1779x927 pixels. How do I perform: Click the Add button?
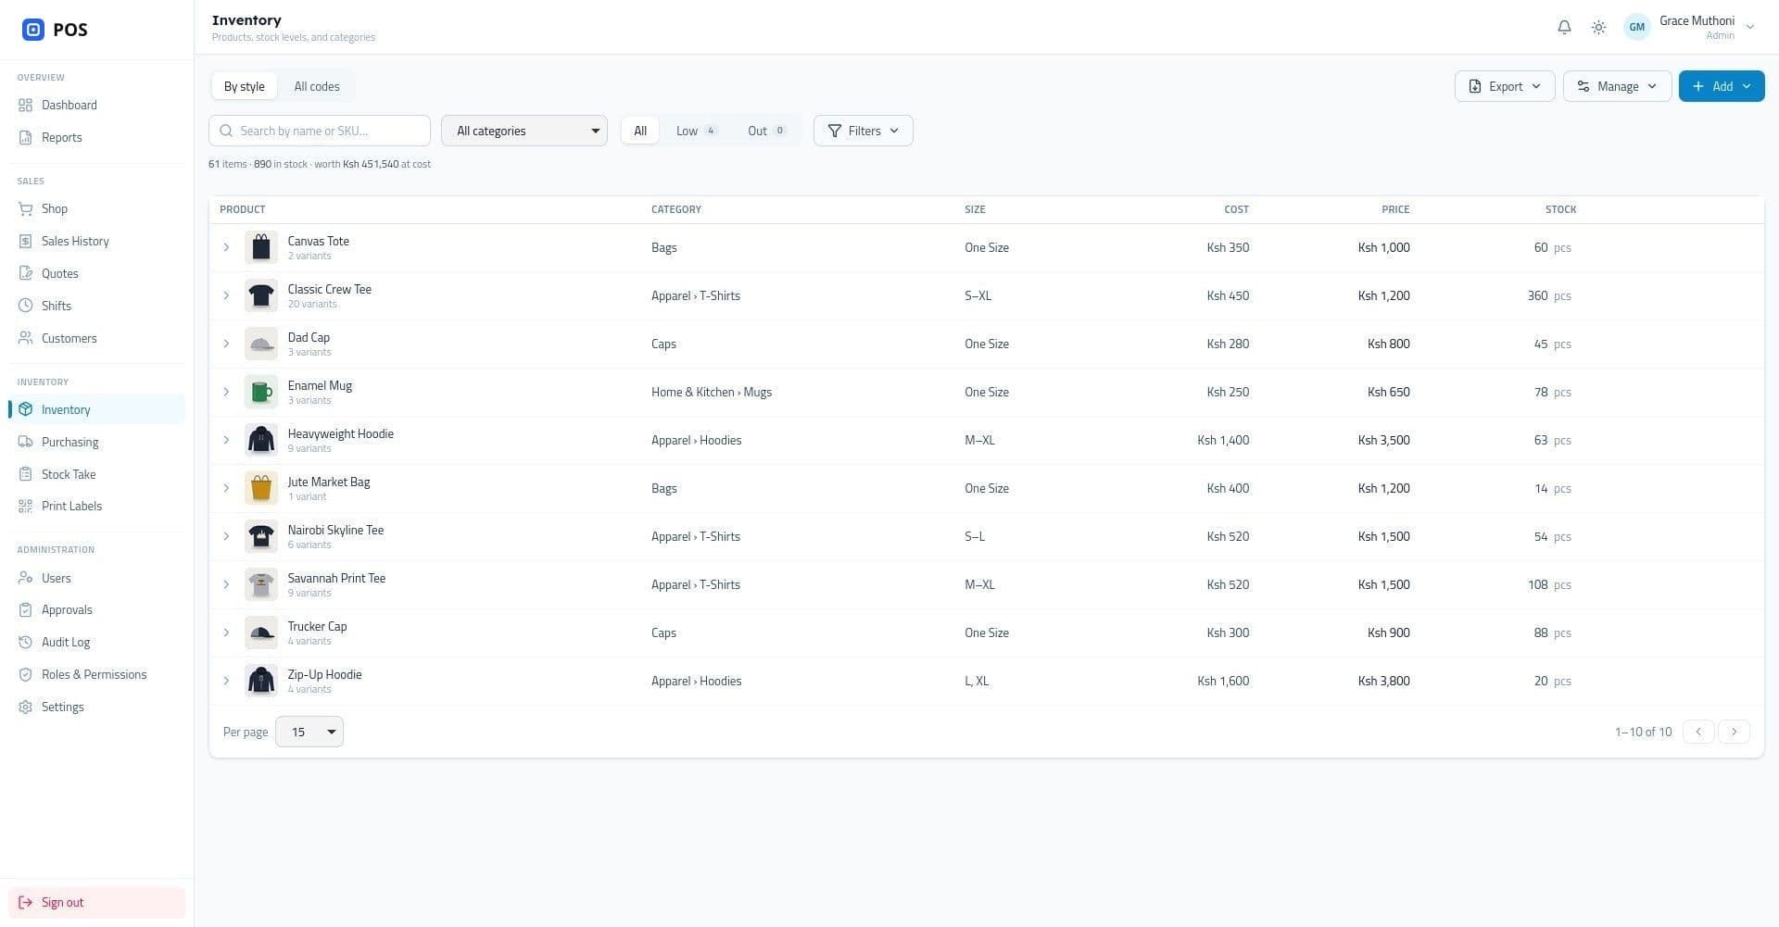tap(1722, 86)
